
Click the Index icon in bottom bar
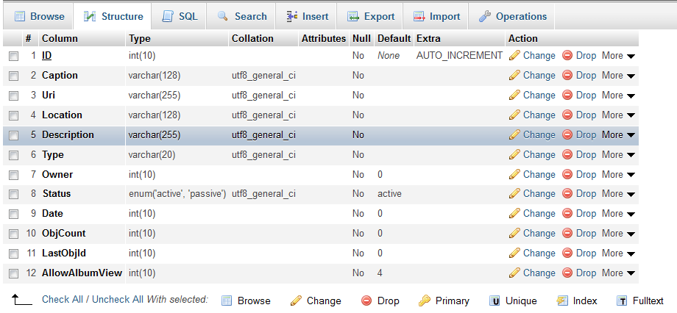pos(563,301)
